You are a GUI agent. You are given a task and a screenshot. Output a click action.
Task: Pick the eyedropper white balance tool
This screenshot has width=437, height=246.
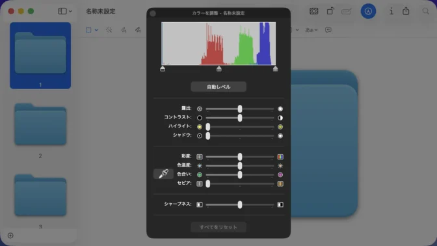163,174
